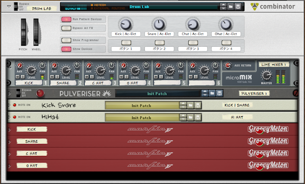Unfold the C HAT Groovy Melon device
Screen dimensions: 305x184
coord(10,153)
